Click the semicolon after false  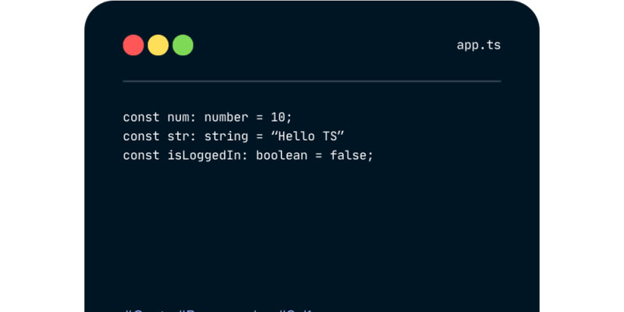point(370,157)
